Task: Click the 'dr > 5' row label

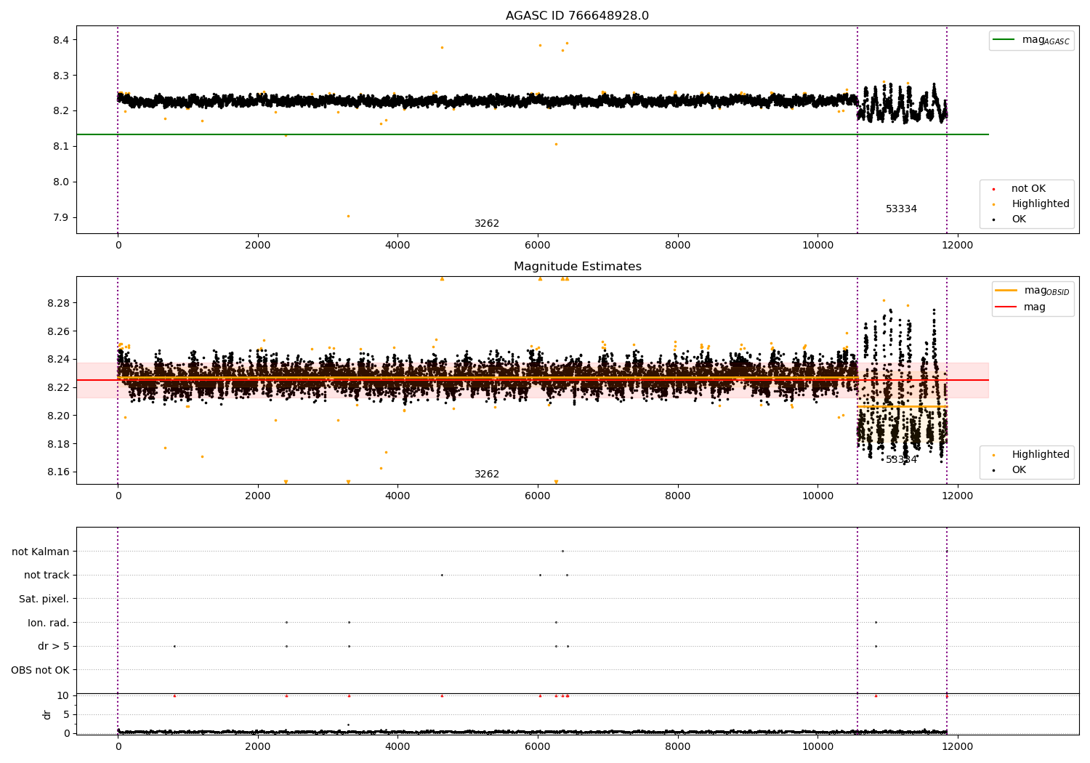Action: point(54,647)
